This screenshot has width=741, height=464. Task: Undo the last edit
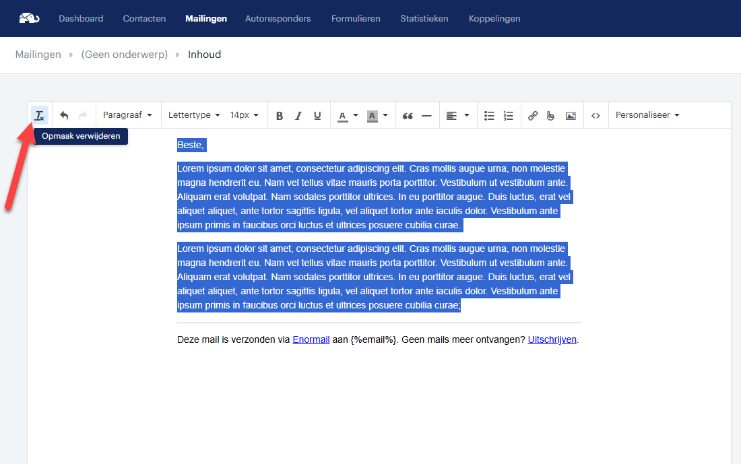pyautogui.click(x=64, y=115)
